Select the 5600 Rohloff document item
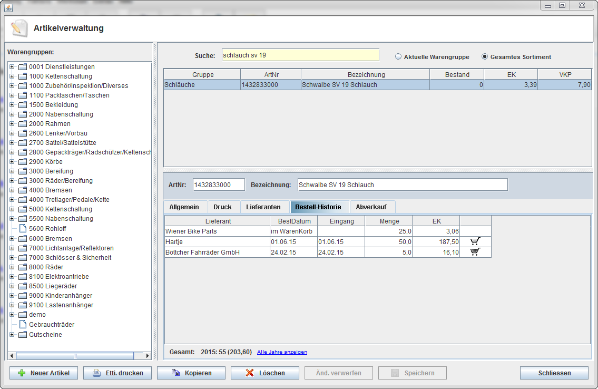598x389 pixels. point(47,229)
